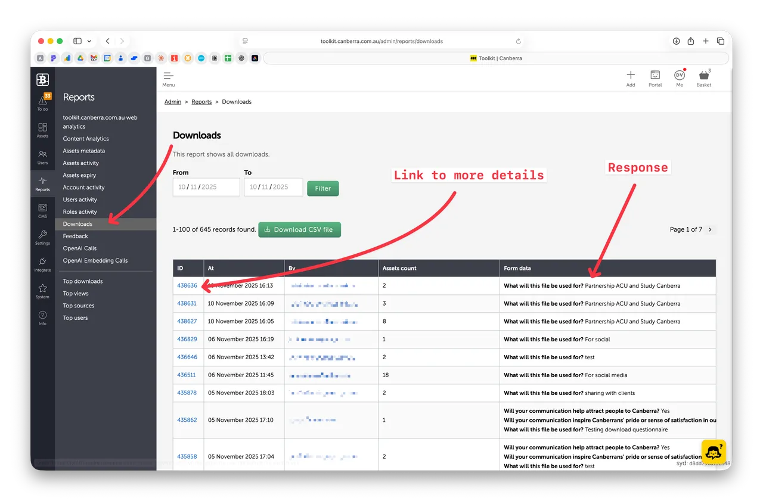Click the Basket icon in header
Image resolution: width=763 pixels, height=501 pixels.
704,78
